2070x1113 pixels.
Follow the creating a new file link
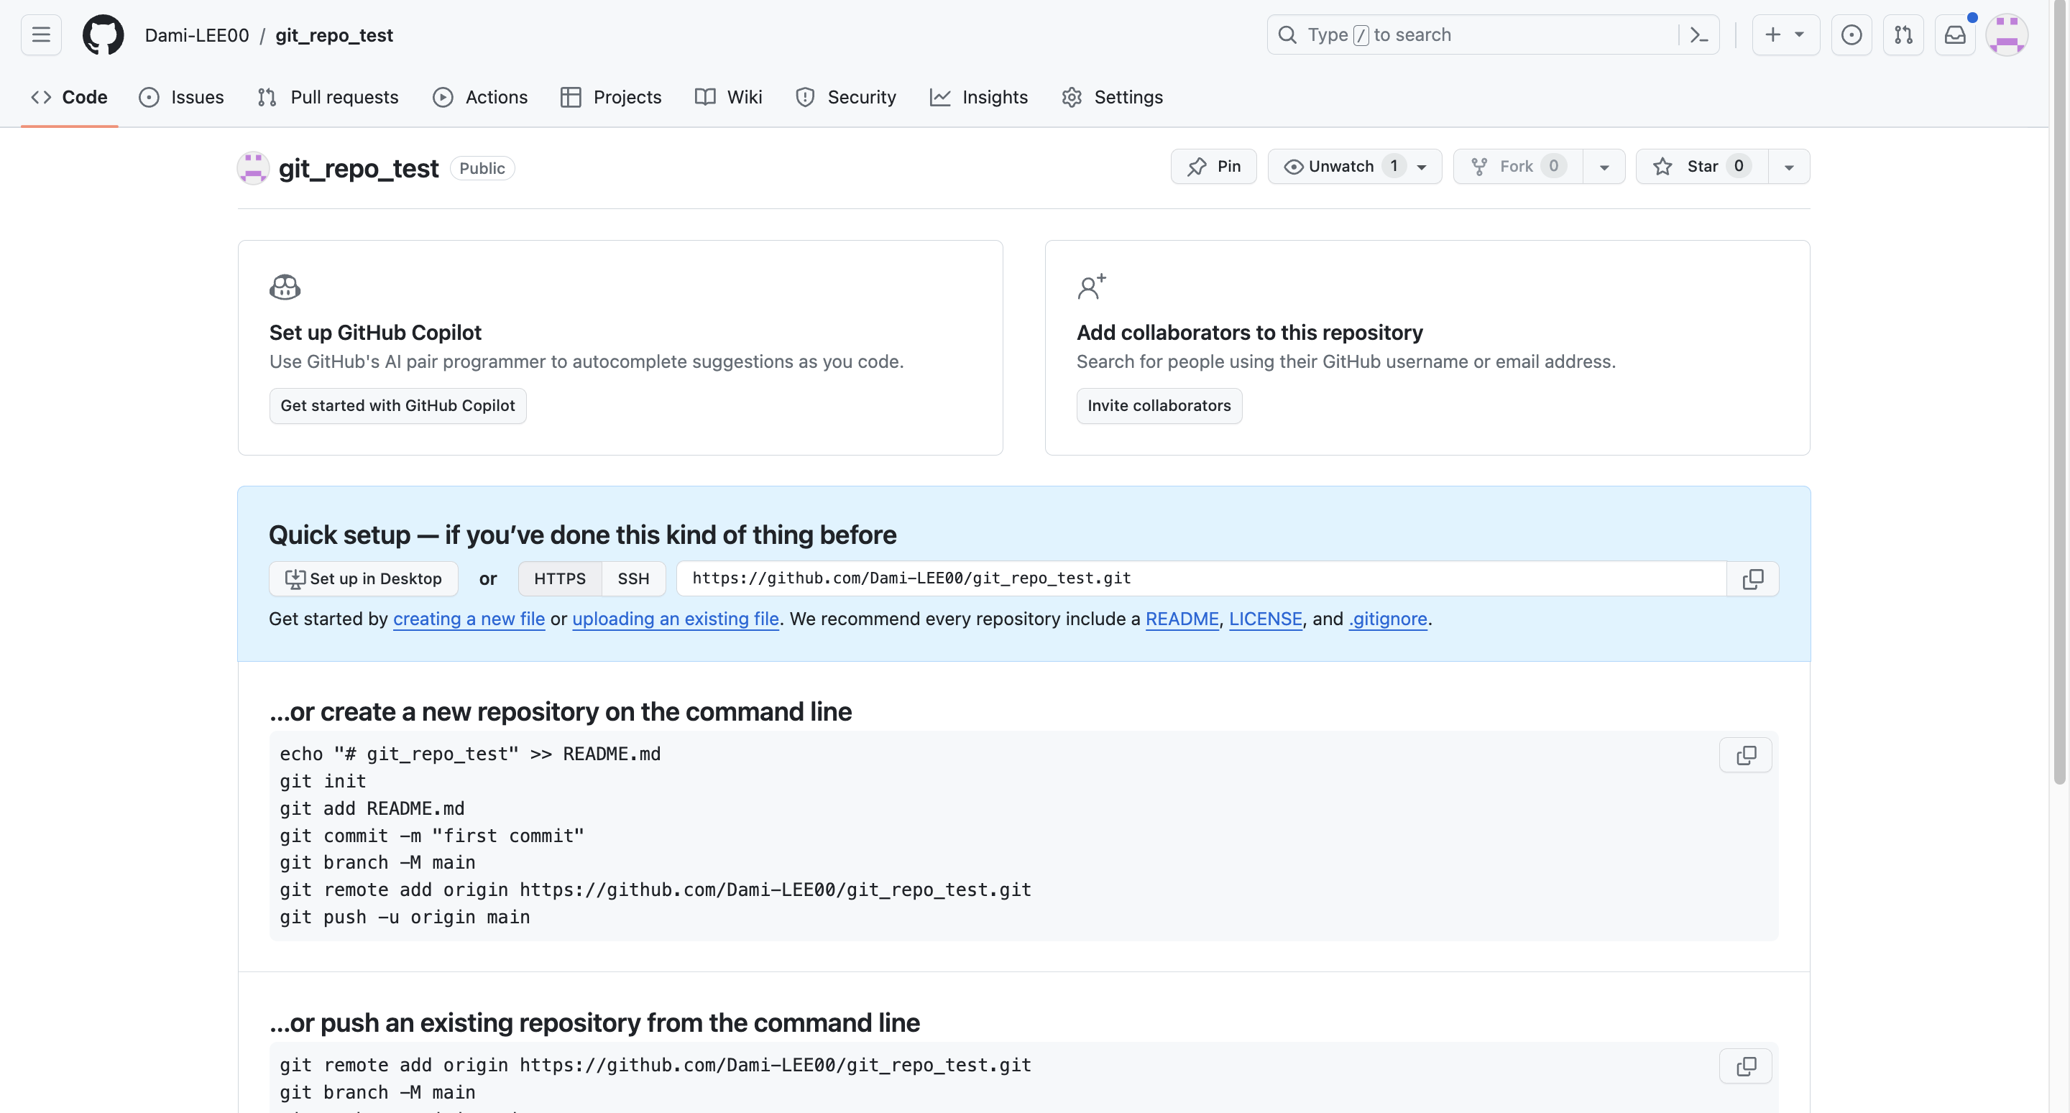(x=469, y=619)
